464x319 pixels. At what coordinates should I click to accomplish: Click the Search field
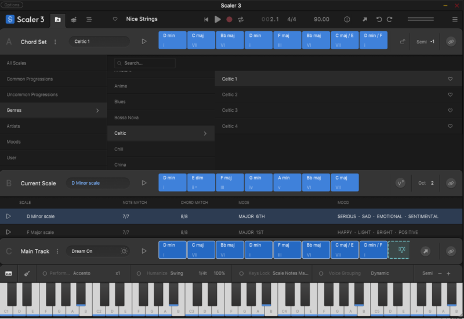tap(144, 63)
